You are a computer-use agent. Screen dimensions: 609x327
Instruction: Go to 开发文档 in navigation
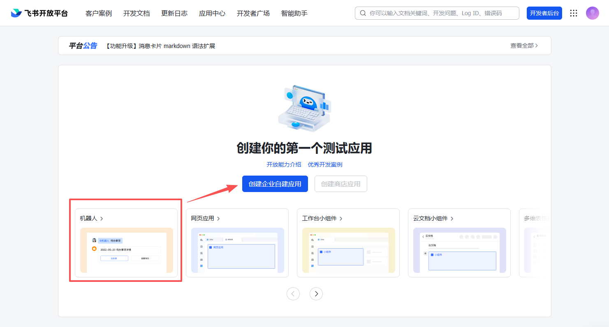coord(137,13)
